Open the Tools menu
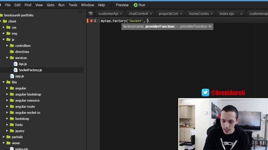This screenshot has height=150, width=268. click(73, 5)
